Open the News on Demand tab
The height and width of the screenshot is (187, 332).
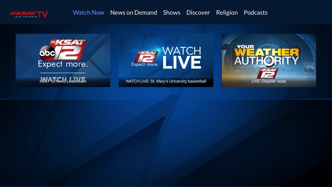click(134, 12)
